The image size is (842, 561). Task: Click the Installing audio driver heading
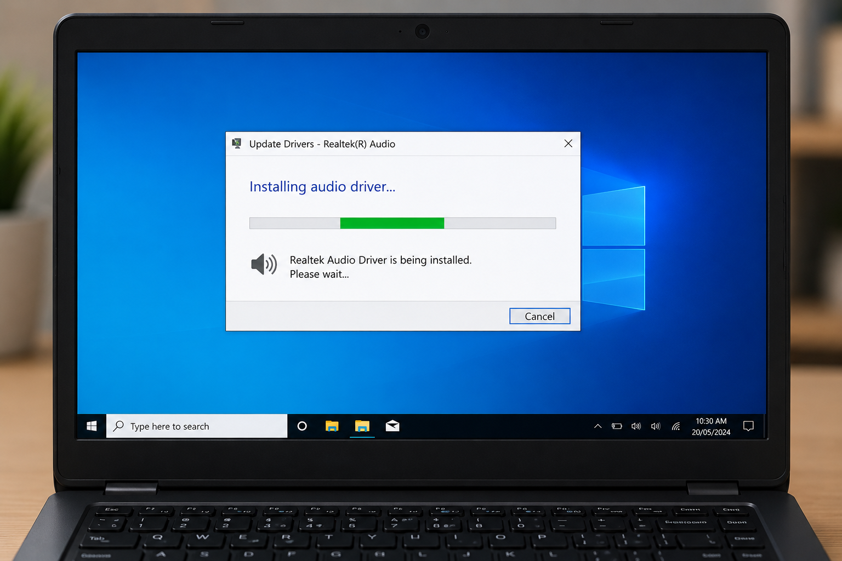[x=322, y=187]
